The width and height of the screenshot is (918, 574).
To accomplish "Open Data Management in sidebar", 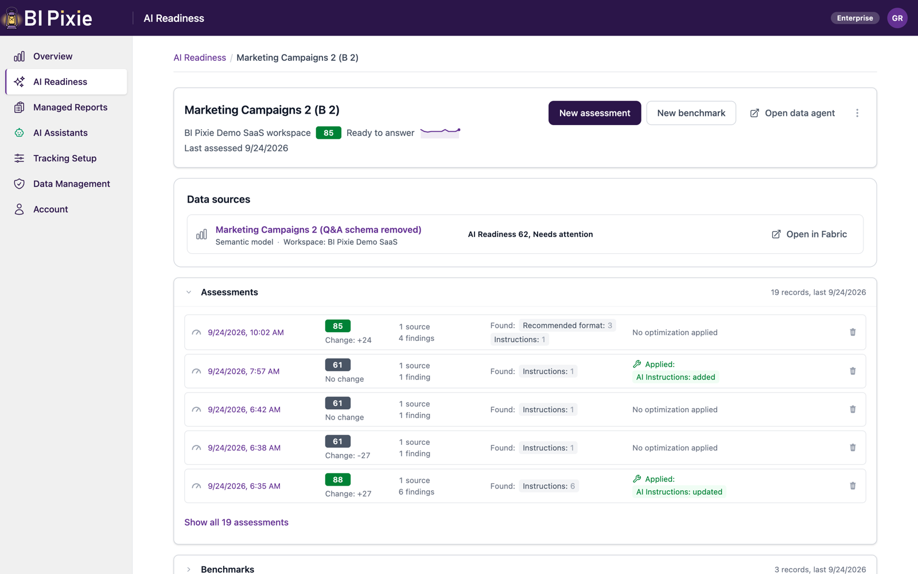I will 66,184.
